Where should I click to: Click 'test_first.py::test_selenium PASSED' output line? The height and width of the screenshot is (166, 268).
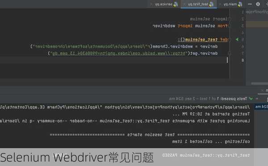206,155
